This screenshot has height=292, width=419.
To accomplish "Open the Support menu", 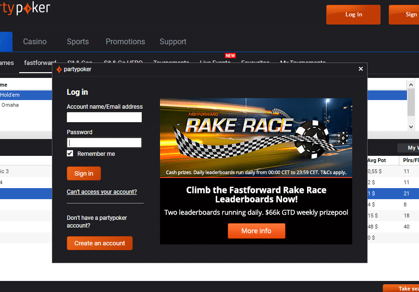I will (173, 41).
